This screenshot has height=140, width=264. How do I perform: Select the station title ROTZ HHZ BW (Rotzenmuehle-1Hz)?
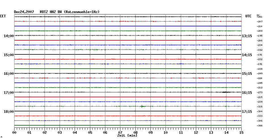point(70,12)
